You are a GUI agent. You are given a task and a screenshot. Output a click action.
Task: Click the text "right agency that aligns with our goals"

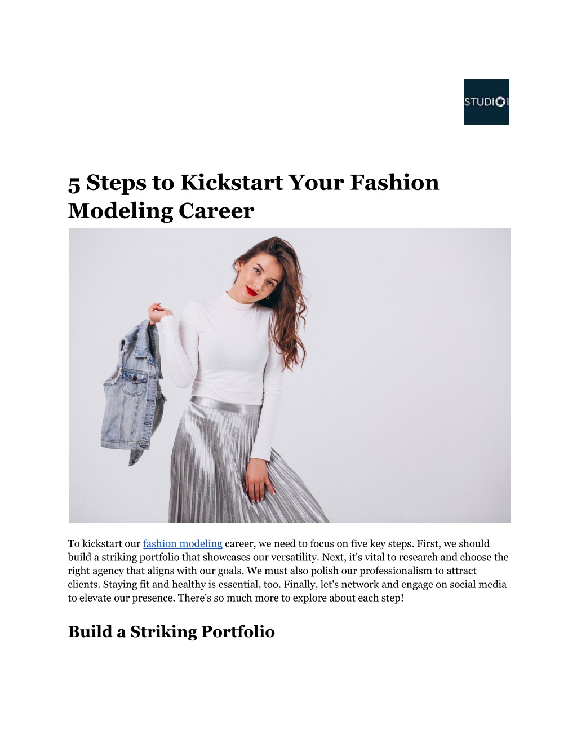pyautogui.click(x=156, y=571)
